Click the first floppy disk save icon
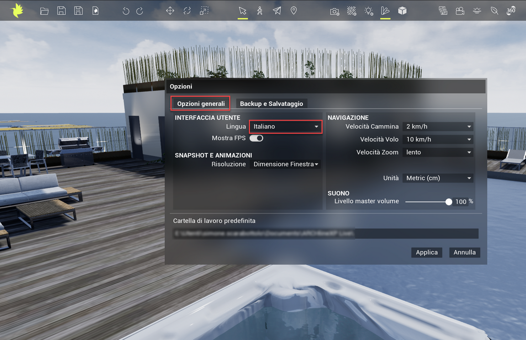The width and height of the screenshot is (526, 340). [x=61, y=11]
